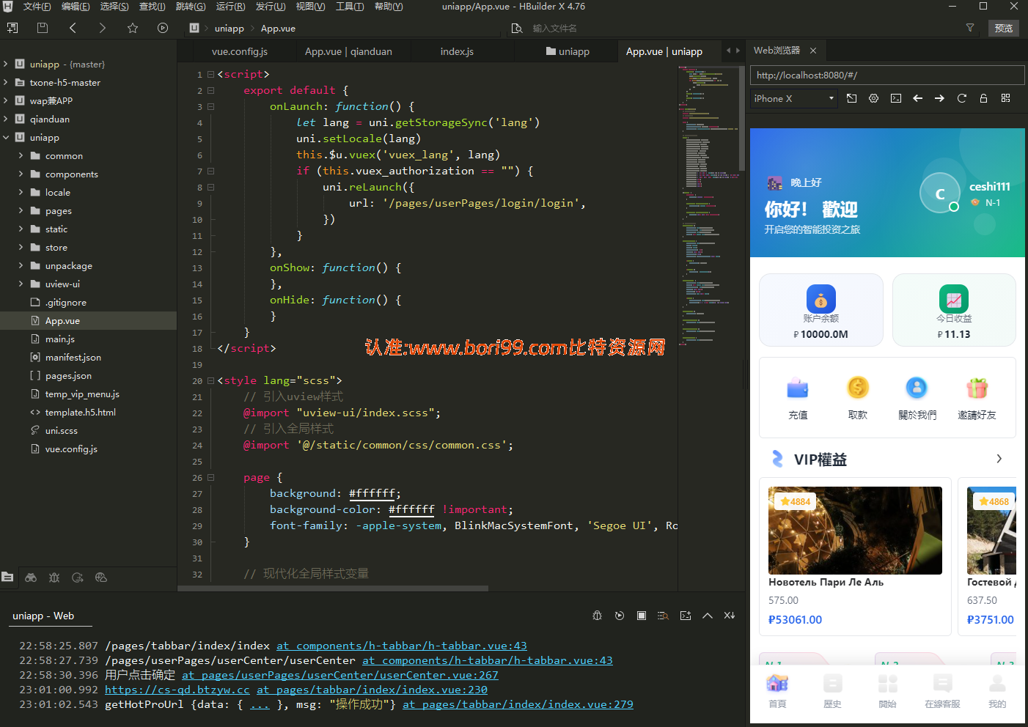Toggle the lock icon in browser toolbar

[x=983, y=98]
